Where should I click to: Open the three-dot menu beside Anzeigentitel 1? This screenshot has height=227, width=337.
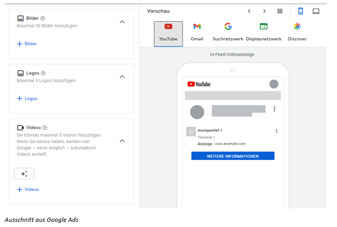click(277, 131)
